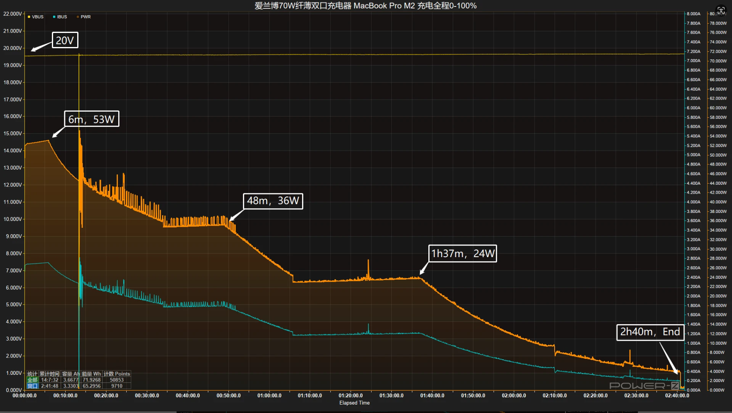Click the 20.000V voltage axis label
This screenshot has width=732, height=413.
click(12, 48)
